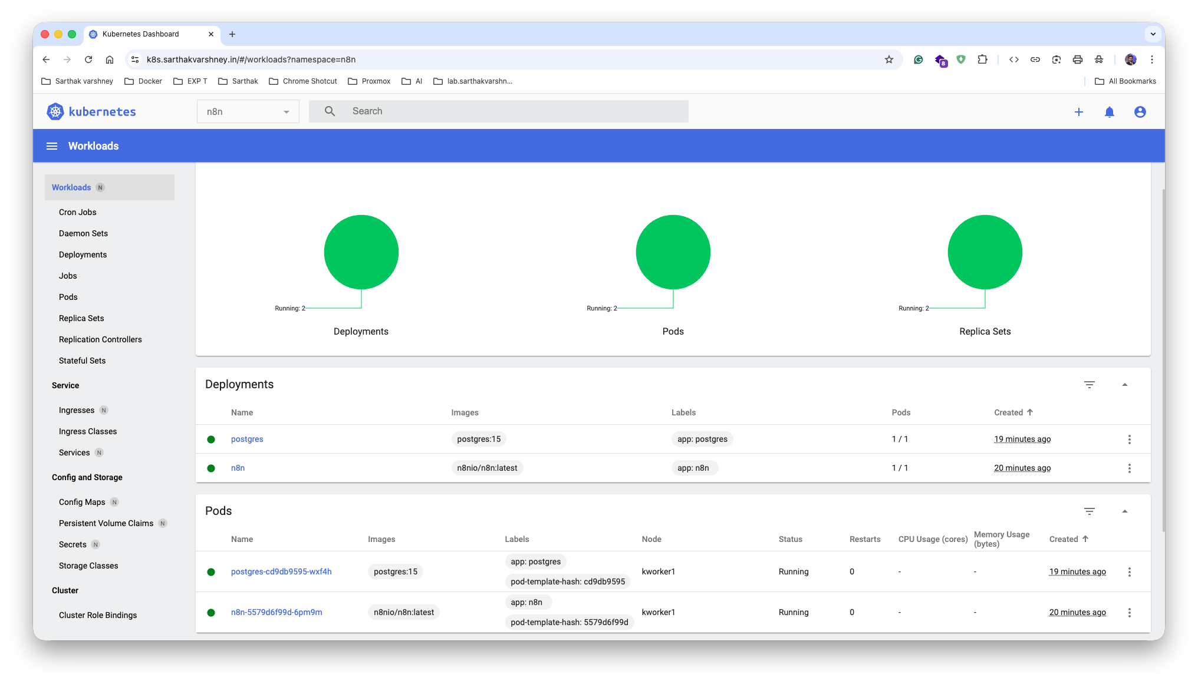
Task: Open Deployments in the sidebar
Action: pyautogui.click(x=83, y=255)
